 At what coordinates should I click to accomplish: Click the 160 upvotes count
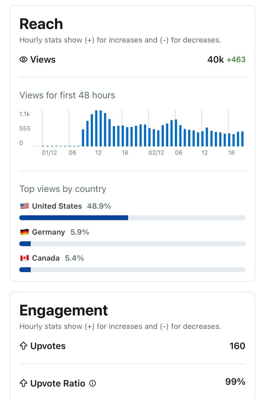pyautogui.click(x=237, y=346)
